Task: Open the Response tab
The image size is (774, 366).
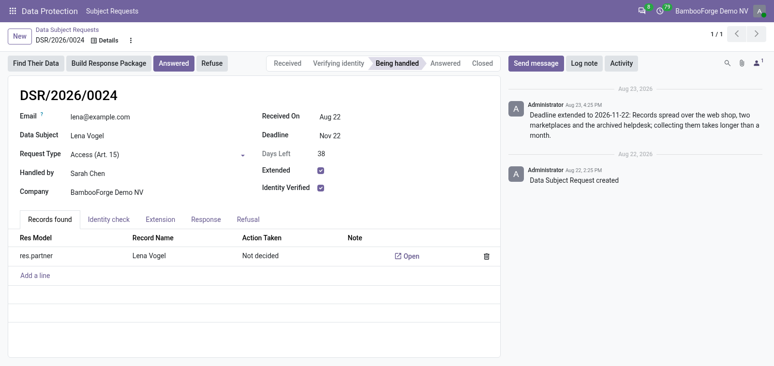Action: (206, 220)
